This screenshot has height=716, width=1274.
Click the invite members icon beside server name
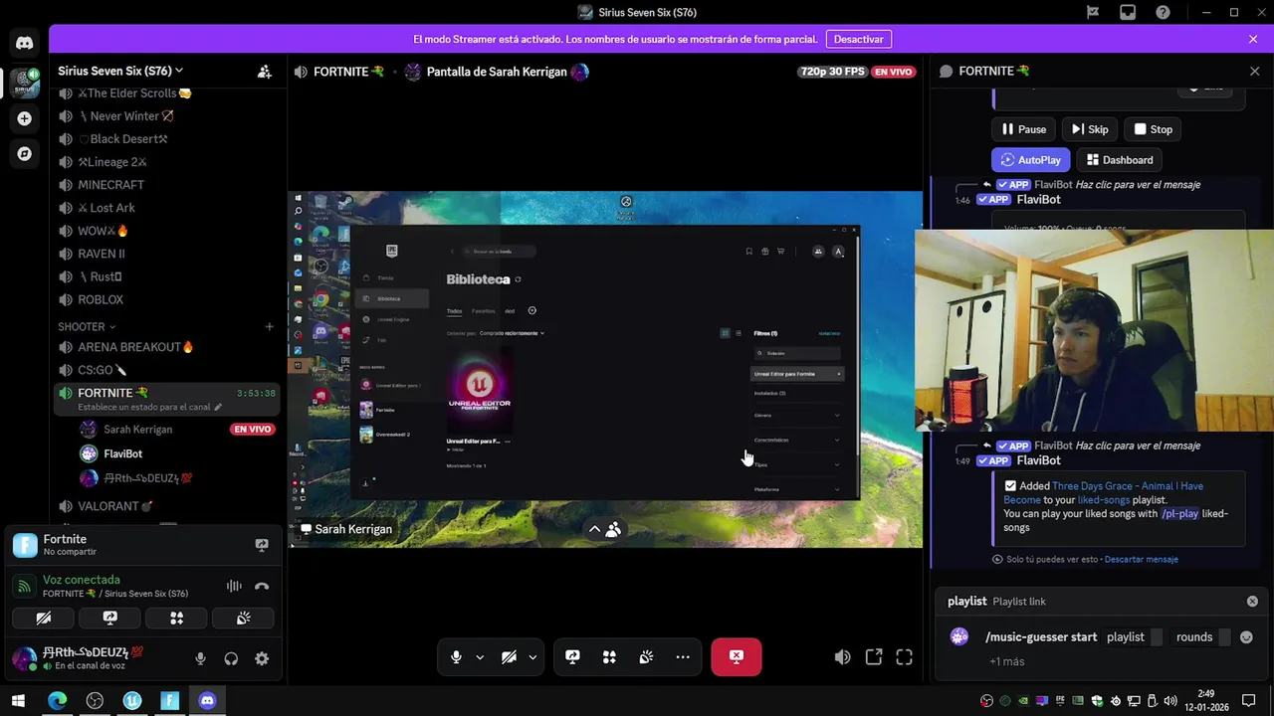[x=264, y=71]
